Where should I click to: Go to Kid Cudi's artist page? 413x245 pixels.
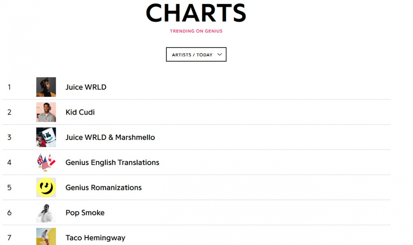[x=80, y=112]
